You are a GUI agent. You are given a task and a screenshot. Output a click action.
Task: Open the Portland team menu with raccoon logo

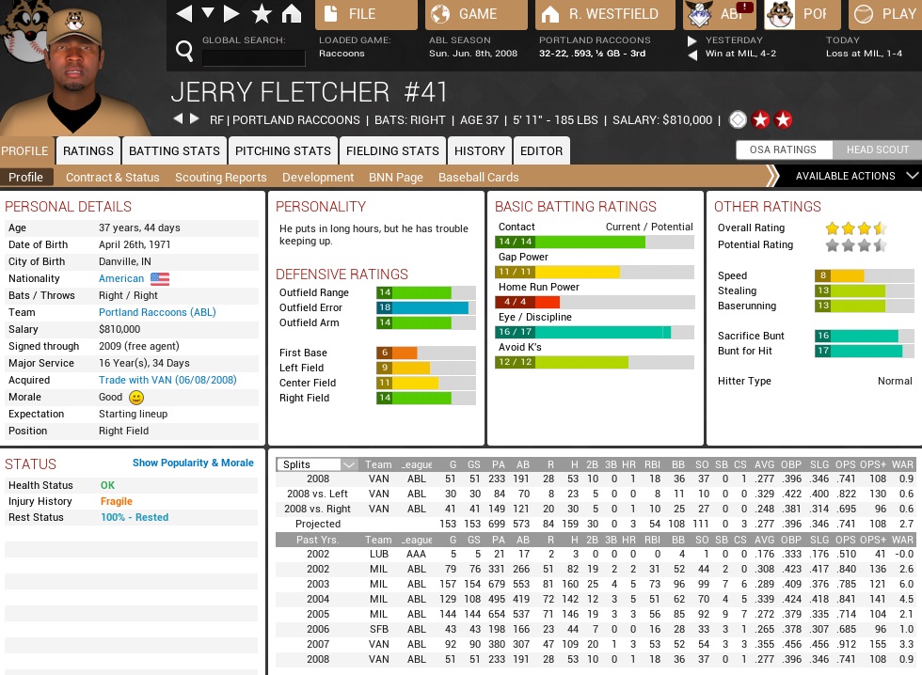(x=803, y=14)
